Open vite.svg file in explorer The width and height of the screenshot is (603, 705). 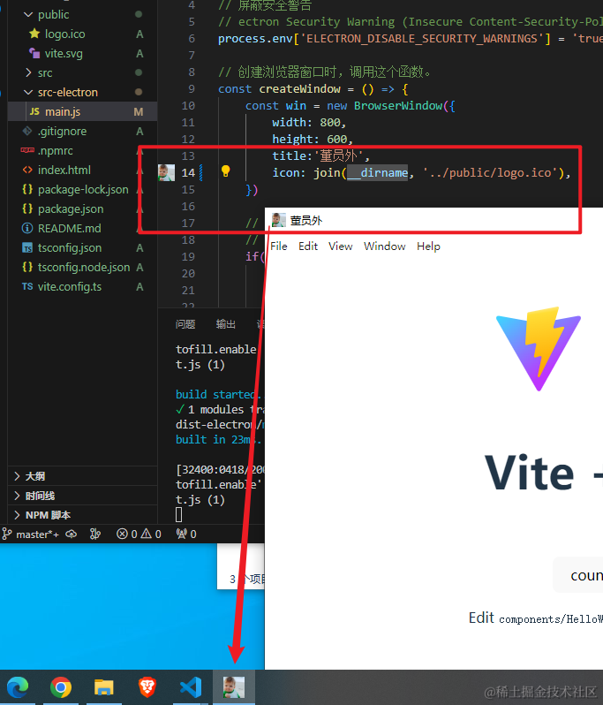64,54
